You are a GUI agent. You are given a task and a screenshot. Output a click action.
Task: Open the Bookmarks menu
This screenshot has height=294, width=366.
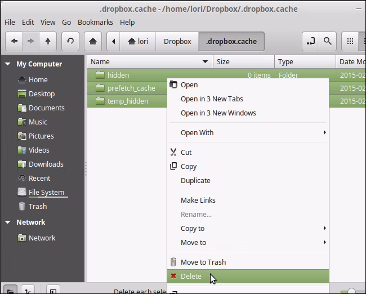point(95,23)
